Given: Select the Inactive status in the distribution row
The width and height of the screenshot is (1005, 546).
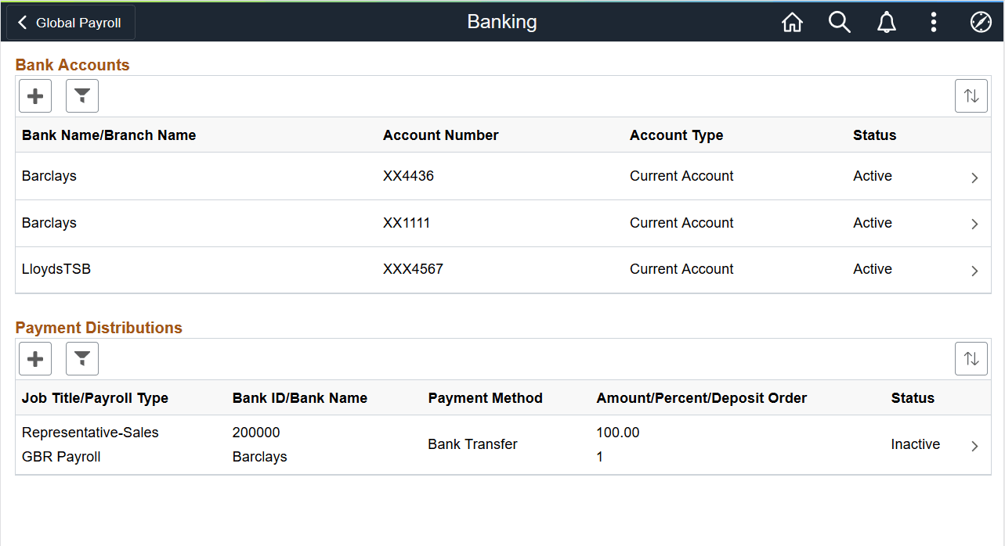Looking at the screenshot, I should click(914, 444).
